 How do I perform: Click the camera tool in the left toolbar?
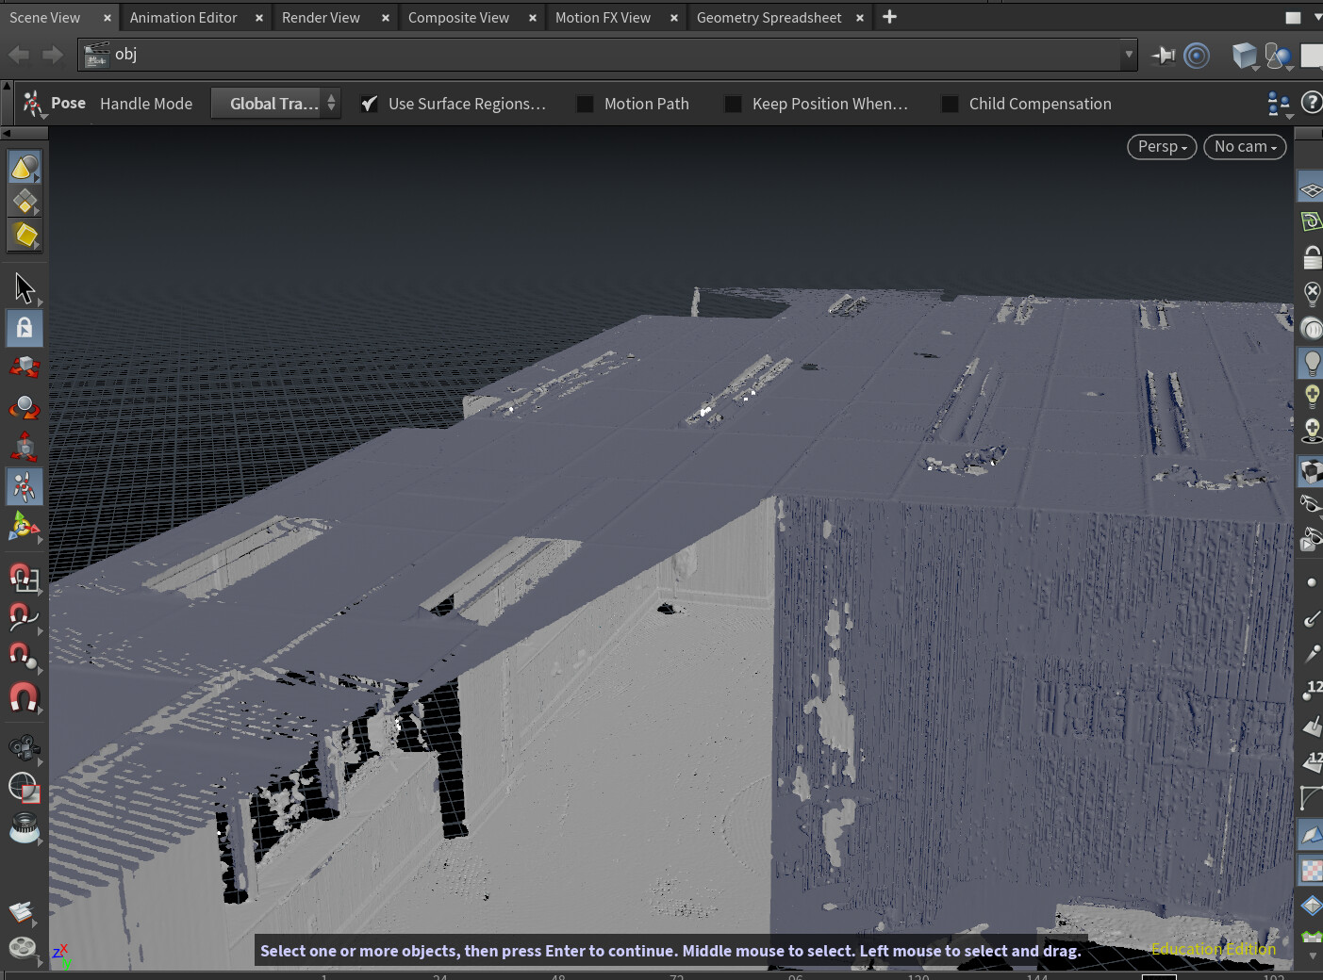click(x=23, y=747)
